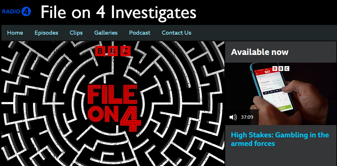Open the Clips section
This screenshot has height=166, width=337.
76,33
